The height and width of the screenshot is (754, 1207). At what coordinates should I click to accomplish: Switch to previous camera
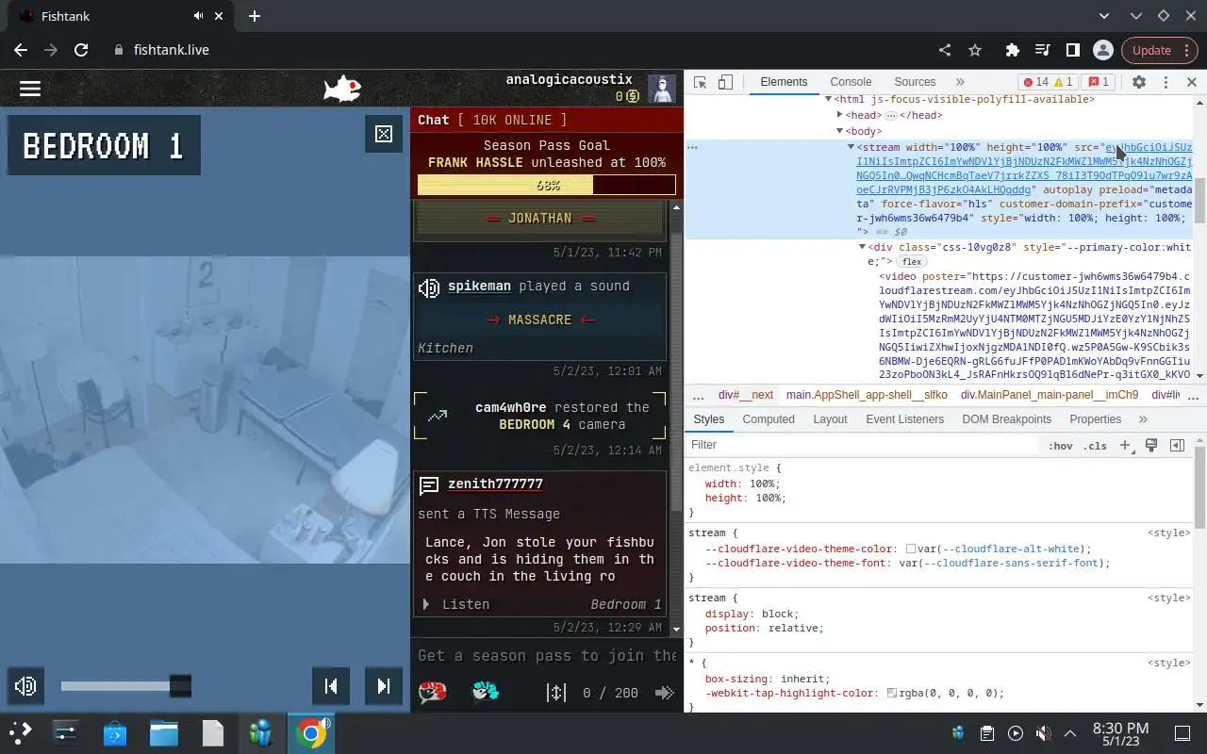click(331, 686)
